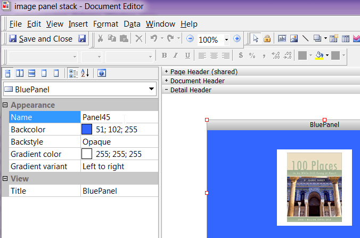Image resolution: width=360 pixels, height=238 pixels.
Task: Click the properties help icon
Action: pyautogui.click(x=101, y=74)
